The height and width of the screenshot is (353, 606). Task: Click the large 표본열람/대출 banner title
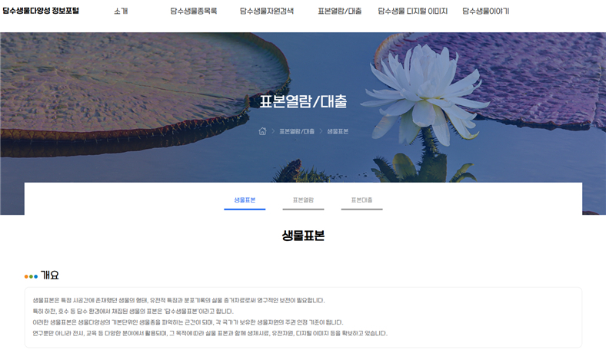[303, 101]
